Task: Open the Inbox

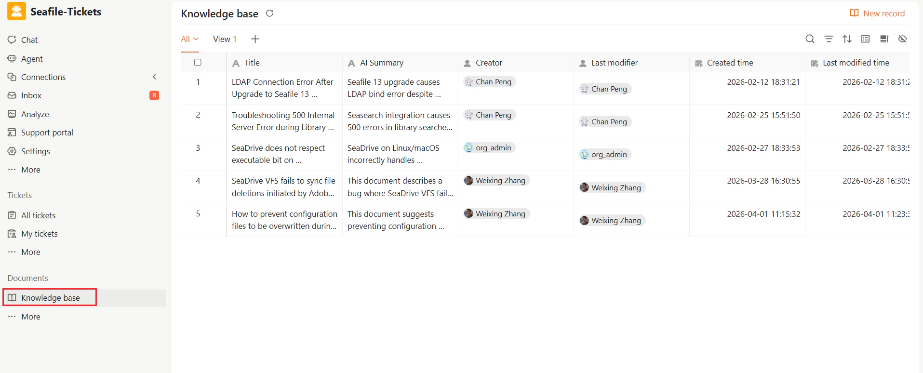Action: click(25, 95)
